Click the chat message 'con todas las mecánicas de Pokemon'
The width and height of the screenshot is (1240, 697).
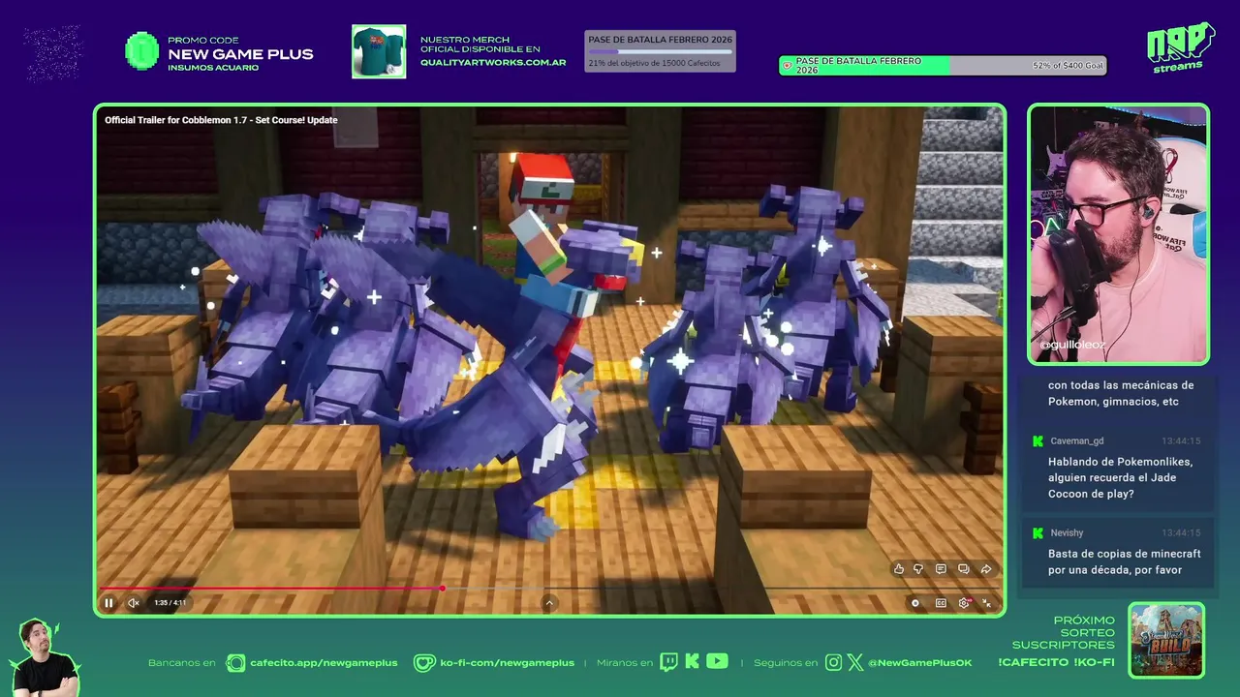(x=1121, y=393)
